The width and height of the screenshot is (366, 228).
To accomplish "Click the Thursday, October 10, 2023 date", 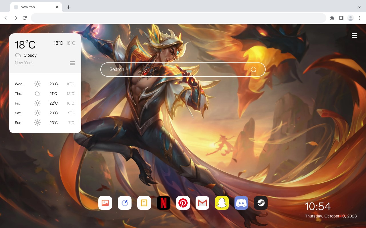I will (x=331, y=216).
